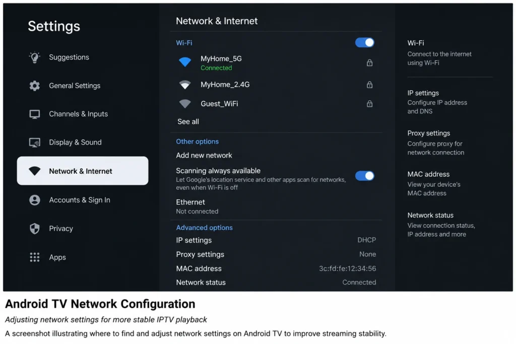Open Display & Sound settings
This screenshot has height=344, width=516.
pyautogui.click(x=82, y=143)
